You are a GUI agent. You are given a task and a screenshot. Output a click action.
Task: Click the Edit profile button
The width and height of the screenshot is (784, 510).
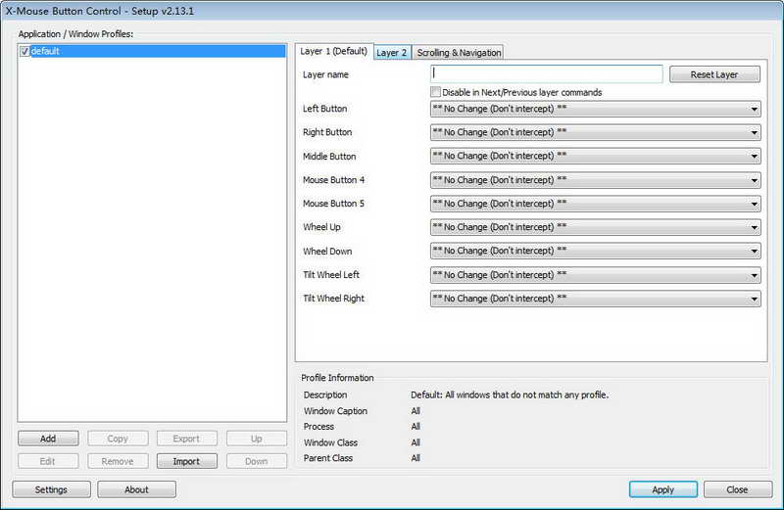point(48,461)
